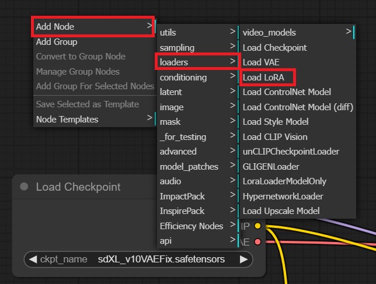Expand the latent category
376x284 pixels.
(x=198, y=92)
